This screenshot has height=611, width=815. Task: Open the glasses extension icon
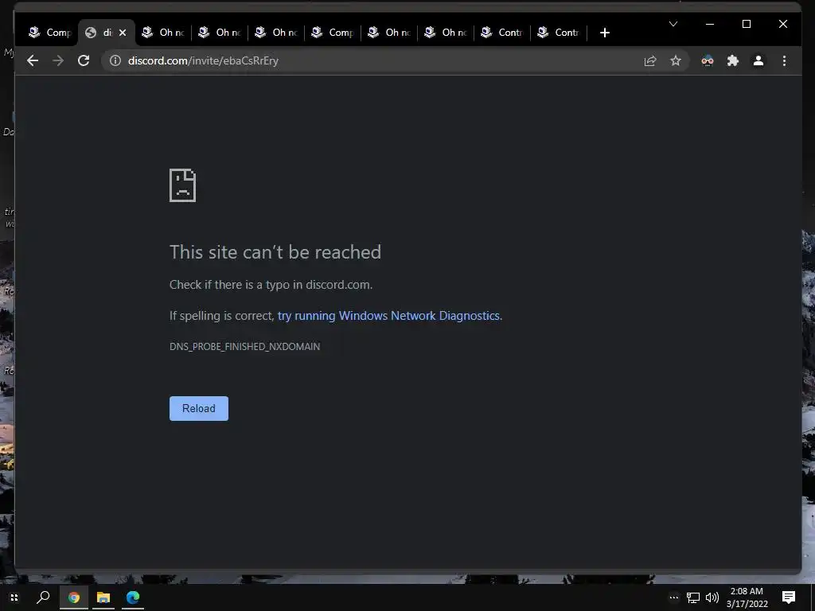[708, 60]
